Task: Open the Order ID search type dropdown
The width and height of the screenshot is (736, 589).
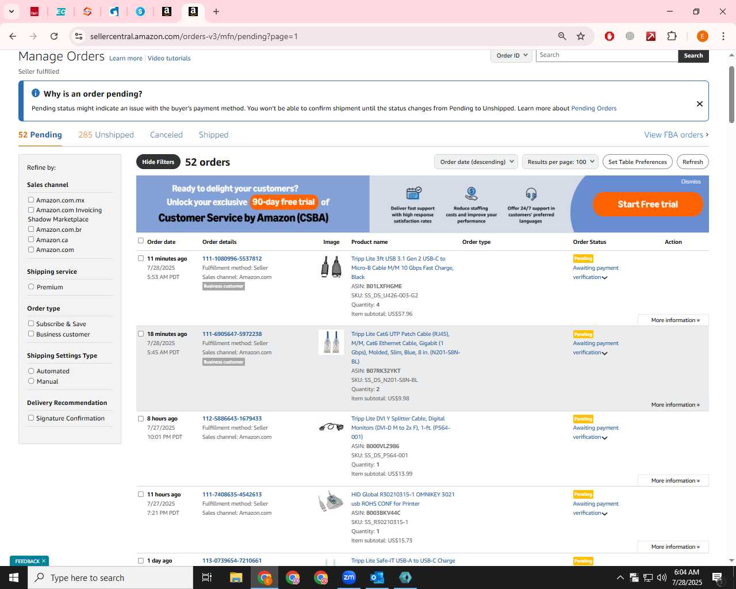Action: 511,55
